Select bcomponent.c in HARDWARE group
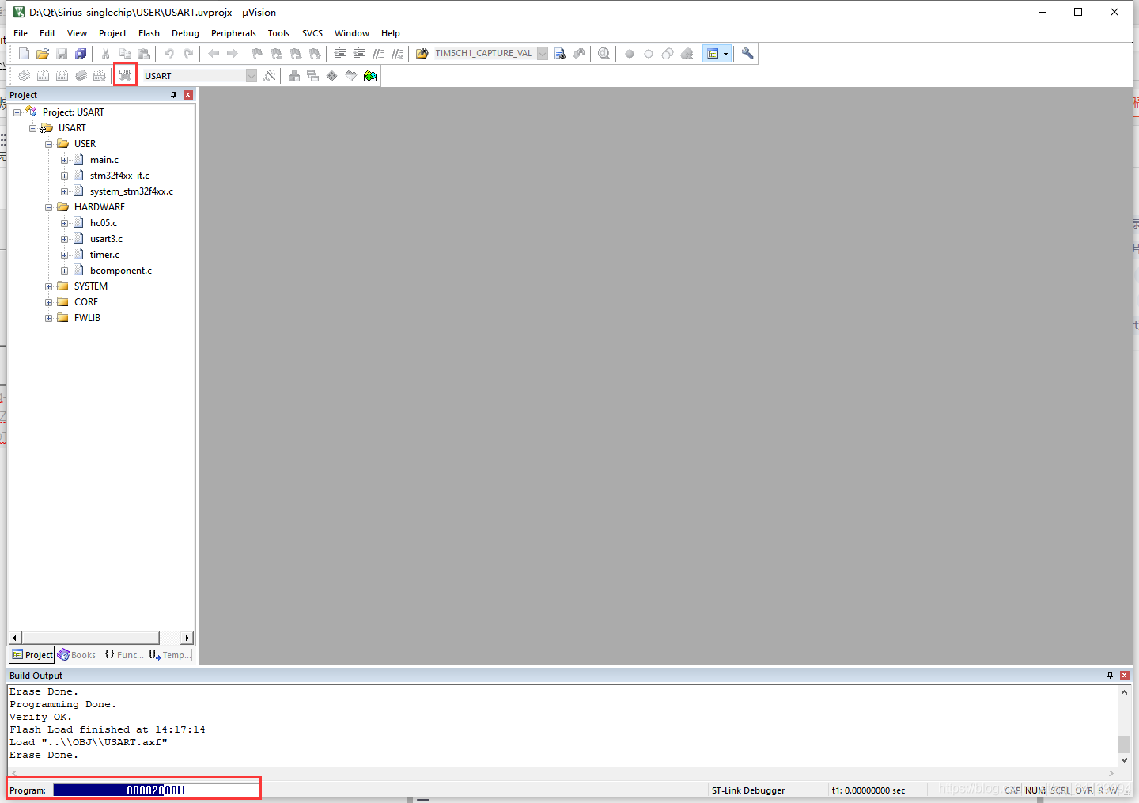 point(120,271)
